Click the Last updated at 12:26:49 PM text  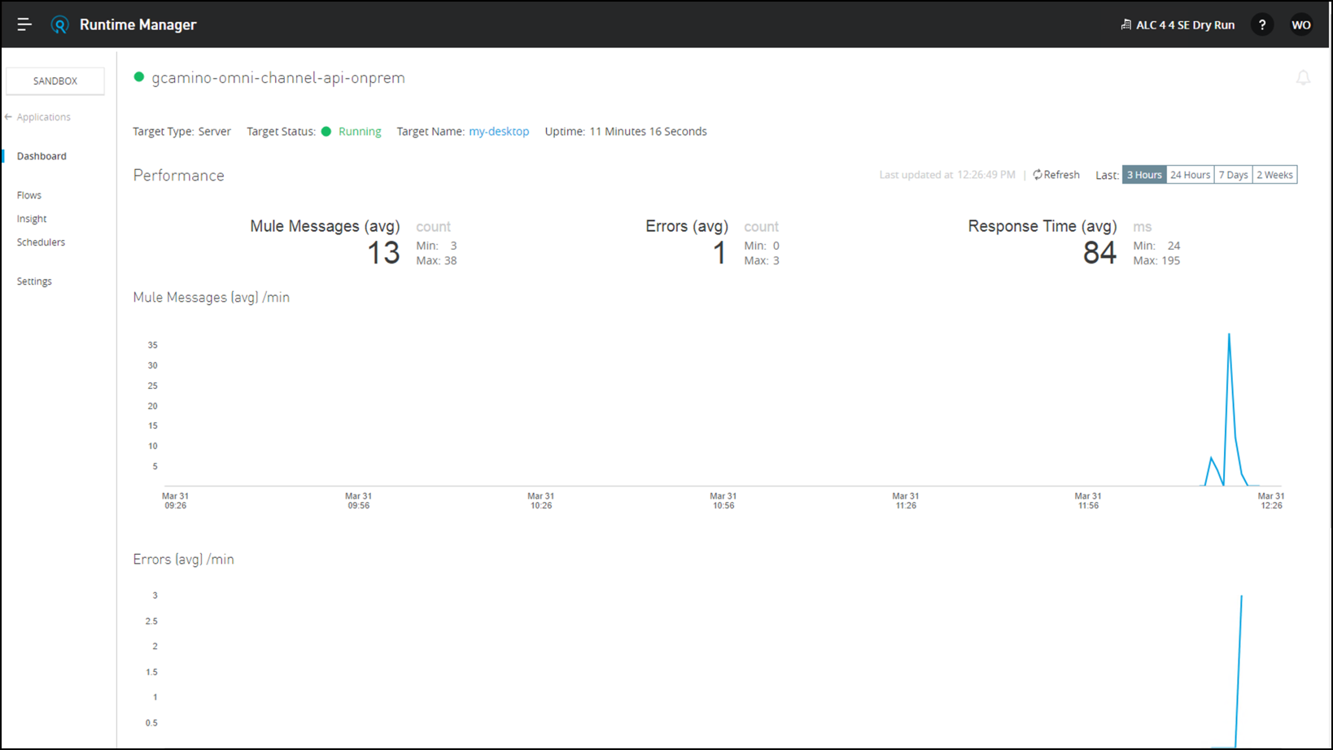[x=947, y=175]
